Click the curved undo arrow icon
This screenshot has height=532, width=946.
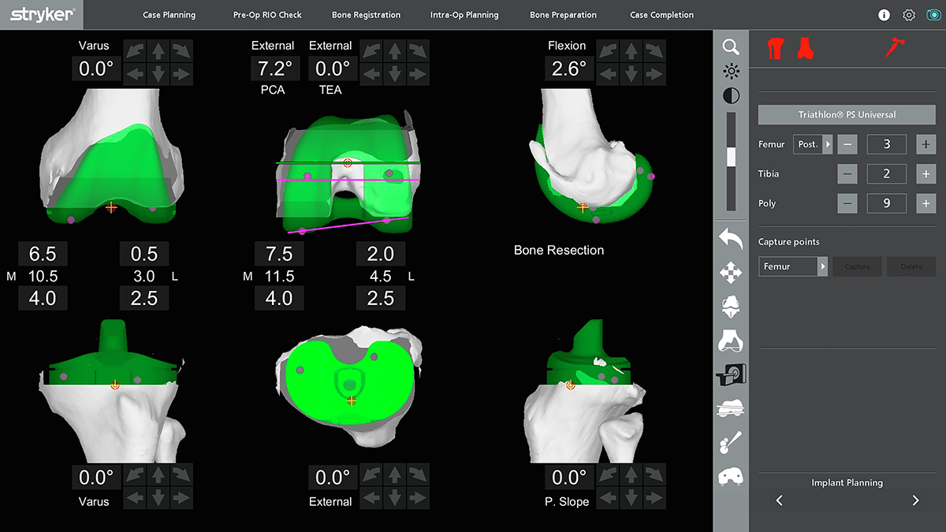click(x=731, y=238)
